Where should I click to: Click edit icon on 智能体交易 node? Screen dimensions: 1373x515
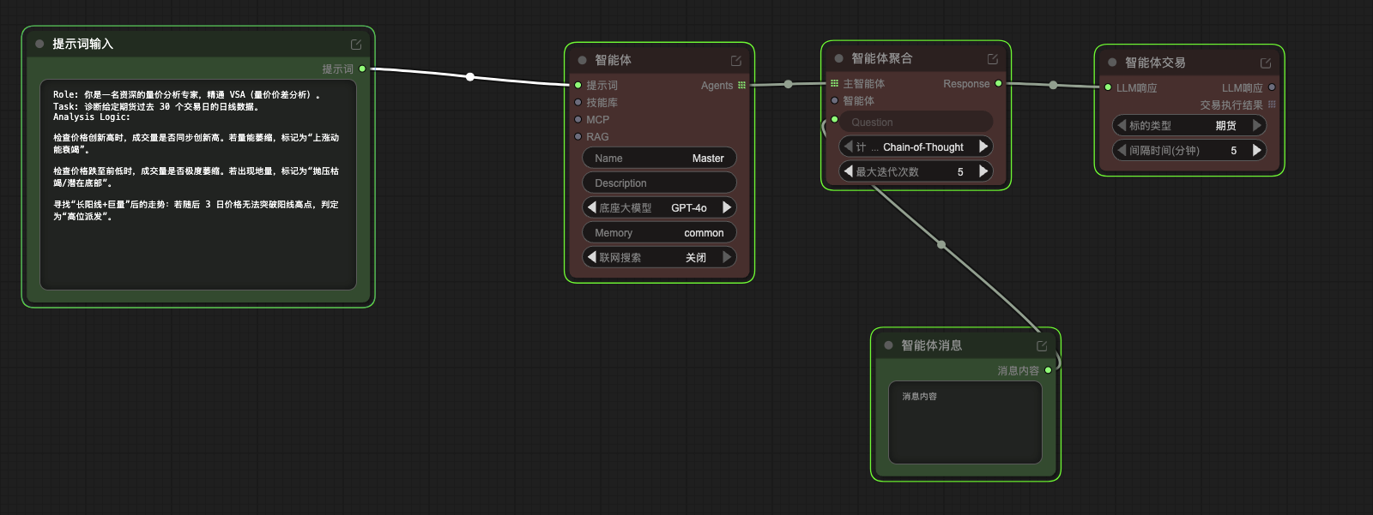coord(1265,63)
